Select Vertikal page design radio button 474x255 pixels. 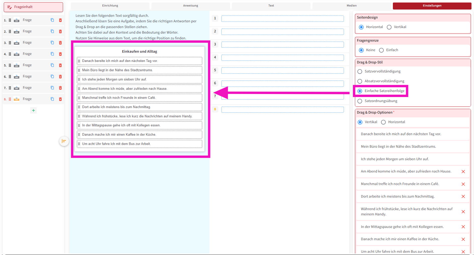point(389,27)
